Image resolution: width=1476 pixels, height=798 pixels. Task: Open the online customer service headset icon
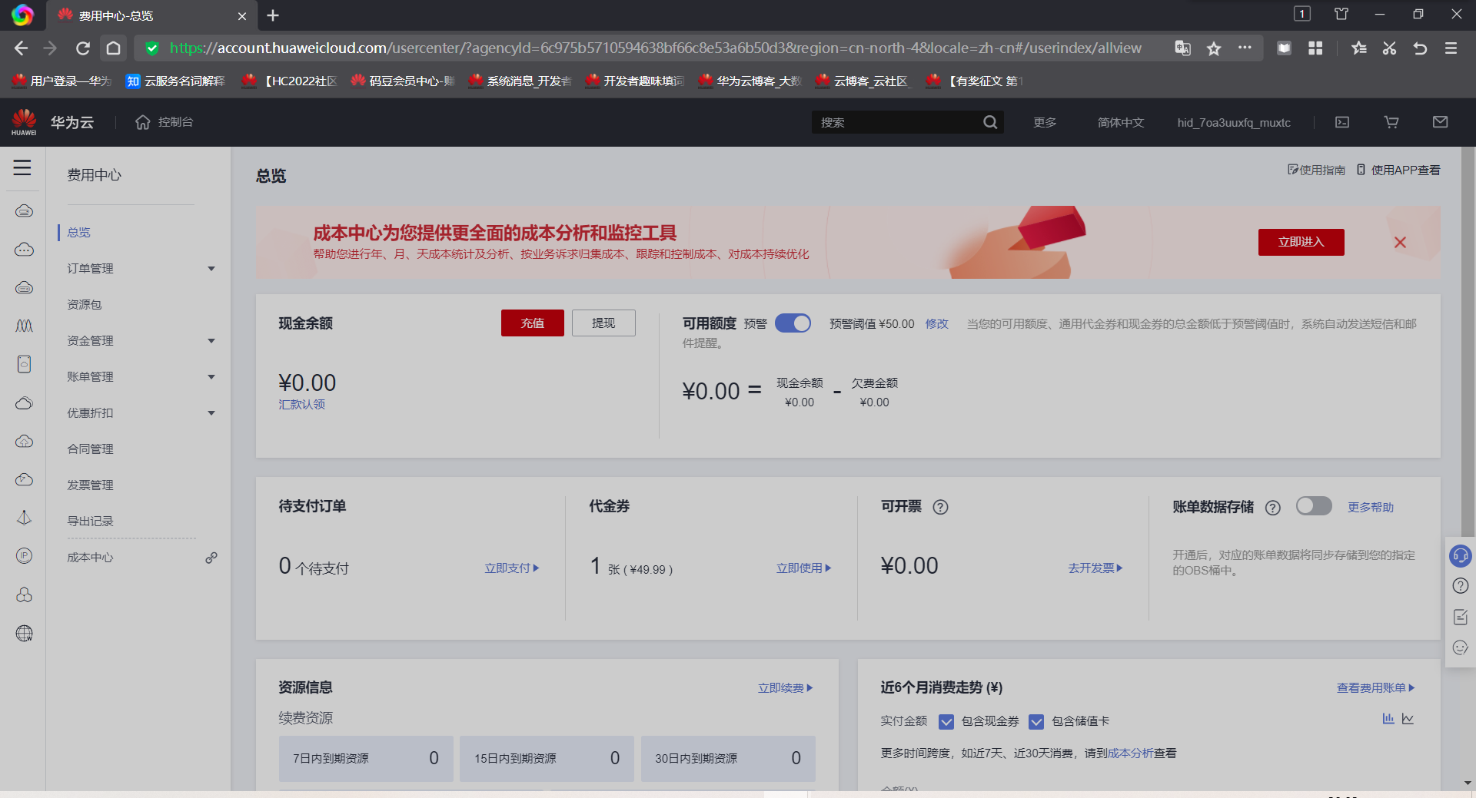click(x=1461, y=555)
